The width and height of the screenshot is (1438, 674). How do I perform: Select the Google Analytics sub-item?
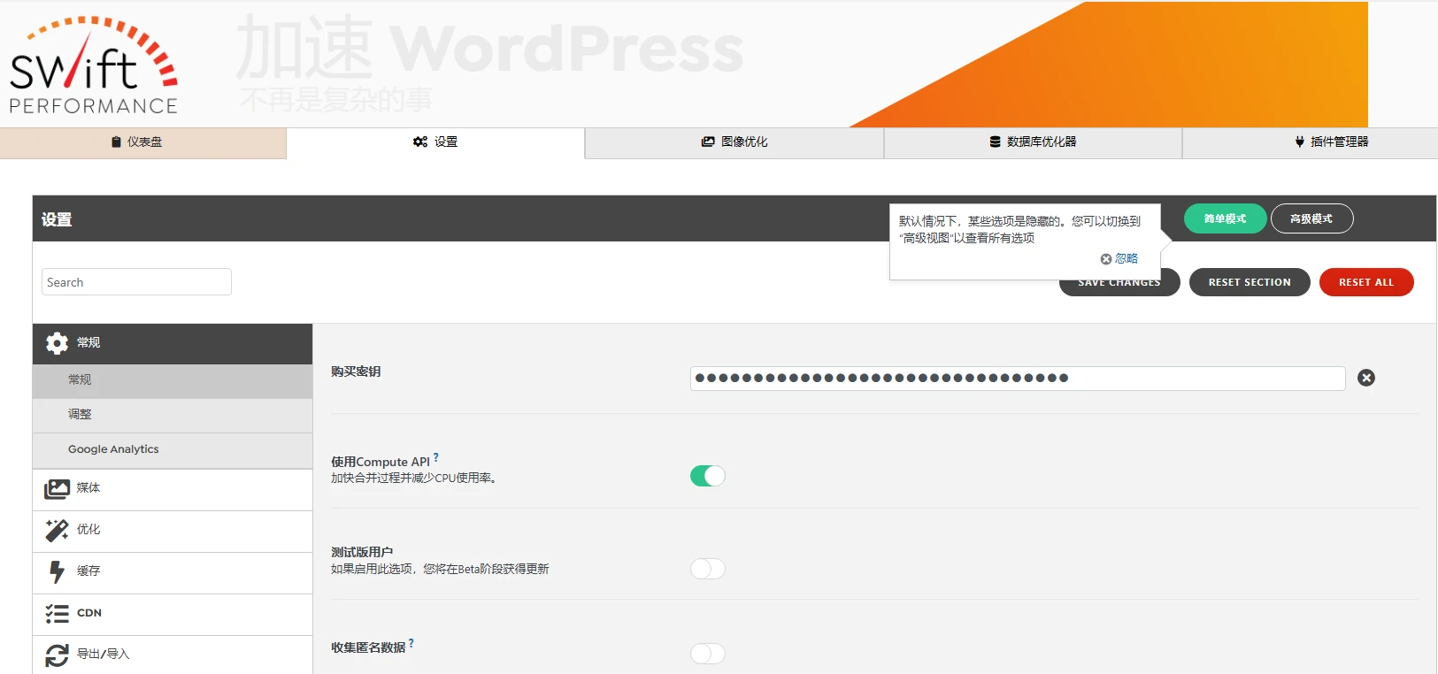[173, 450]
